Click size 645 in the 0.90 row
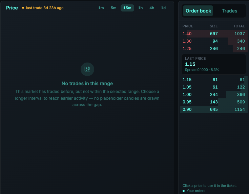This screenshot has height=194, width=249. point(214,110)
